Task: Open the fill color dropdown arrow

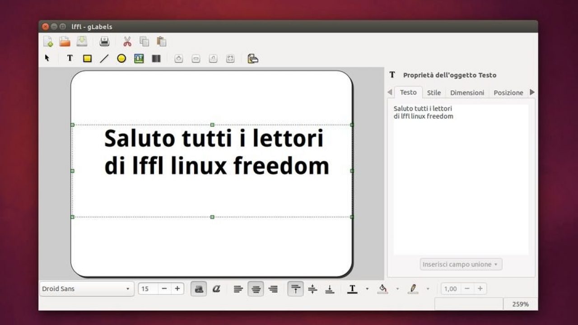Action: (x=397, y=288)
